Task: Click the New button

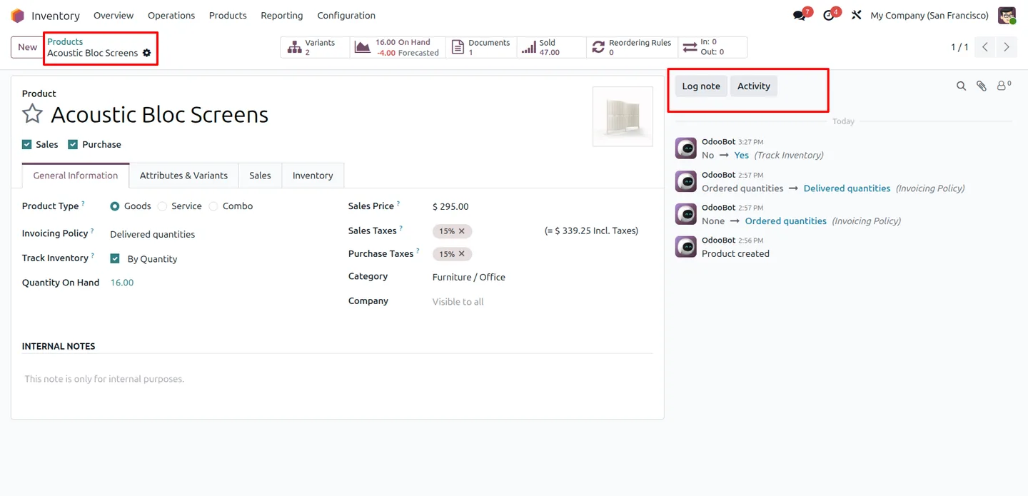Action: pos(27,47)
